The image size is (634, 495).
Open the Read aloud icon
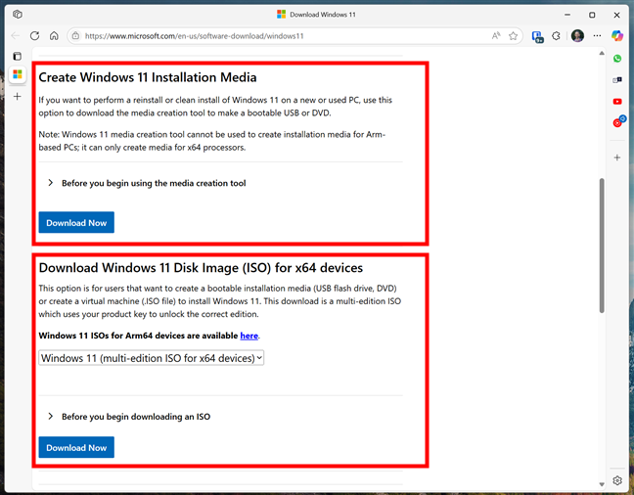coord(496,36)
